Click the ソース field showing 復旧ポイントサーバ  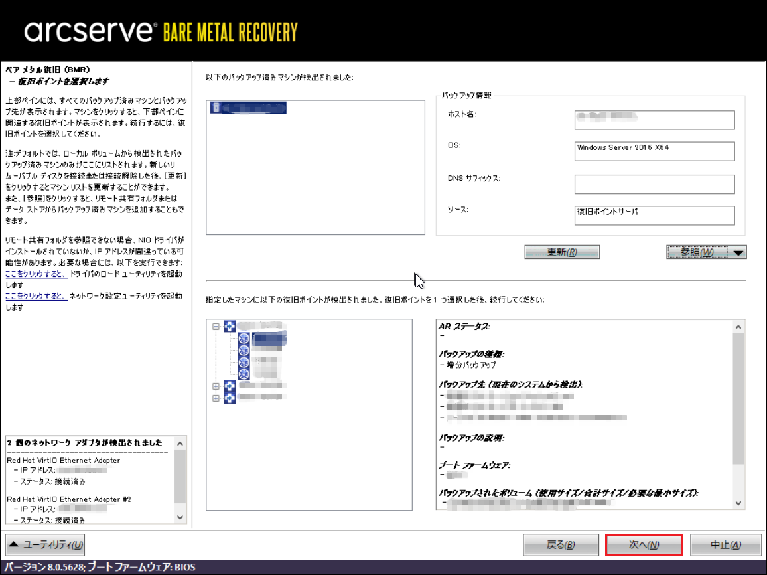pyautogui.click(x=654, y=215)
